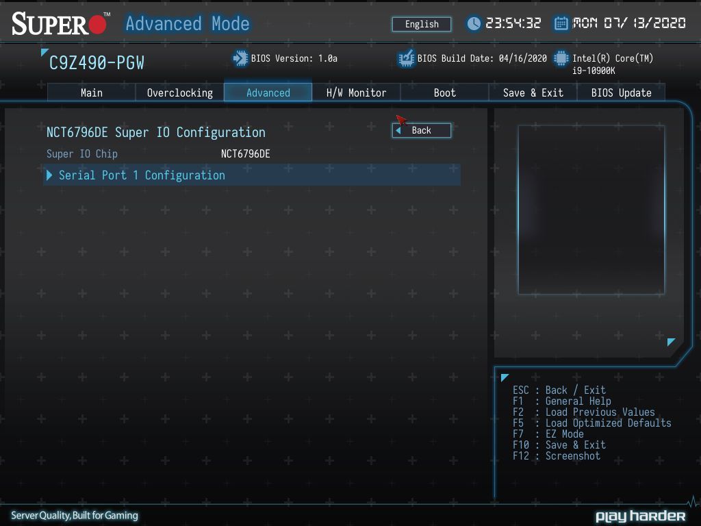Click the BIOS Build Date 04/16/2020 text
Screen dimensions: 701x526
[482, 59]
